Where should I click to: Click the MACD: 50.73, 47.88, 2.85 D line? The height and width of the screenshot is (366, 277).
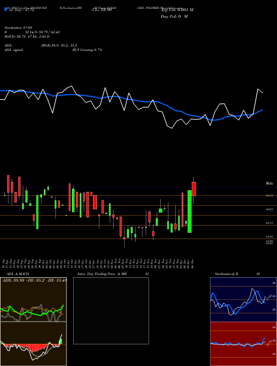coord(27,37)
